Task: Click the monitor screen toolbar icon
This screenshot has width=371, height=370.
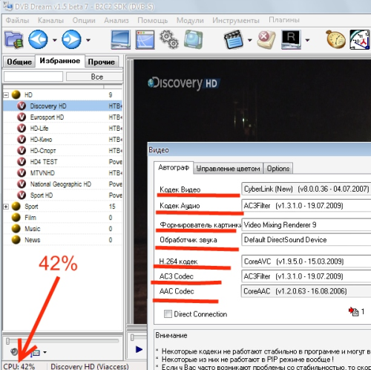Action: click(x=120, y=39)
